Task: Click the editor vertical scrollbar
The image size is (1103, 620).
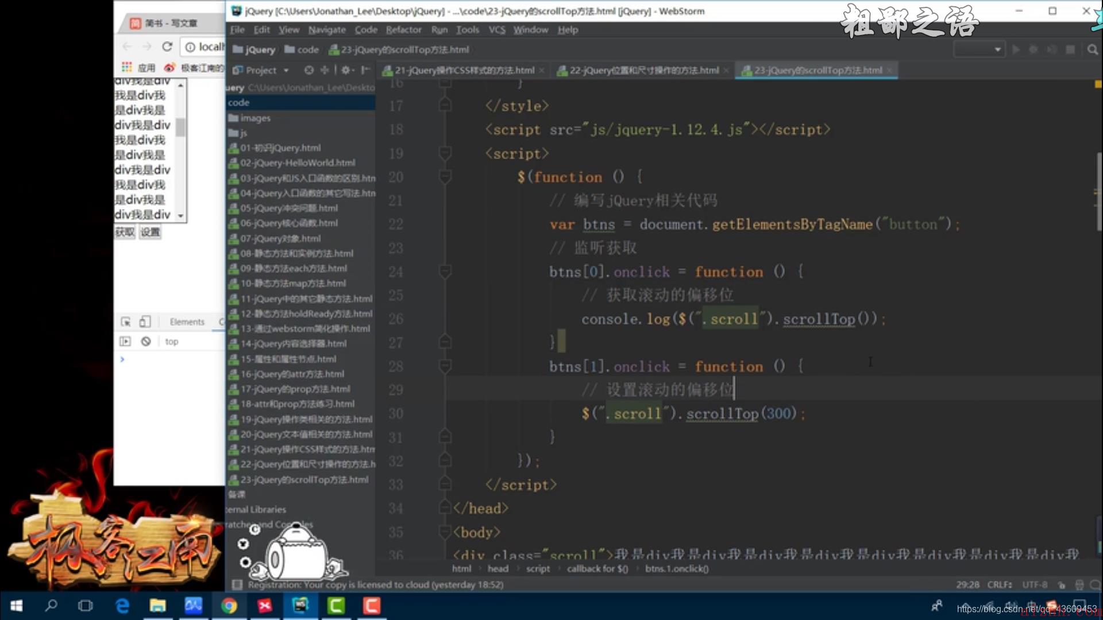Action: (1099, 192)
